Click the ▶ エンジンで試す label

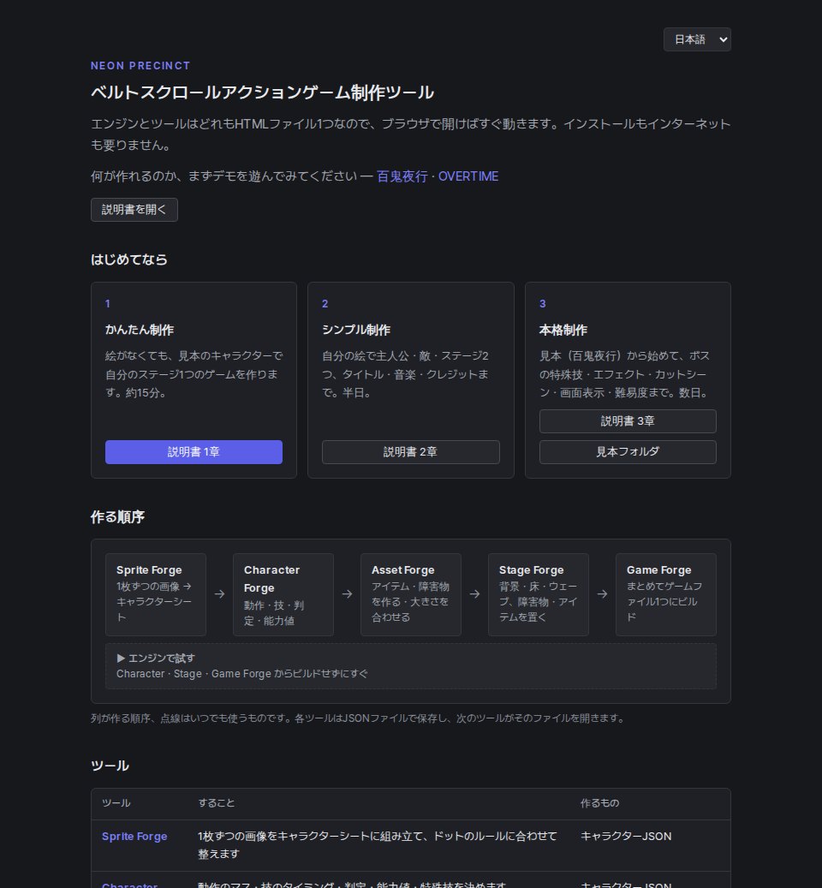click(x=156, y=658)
